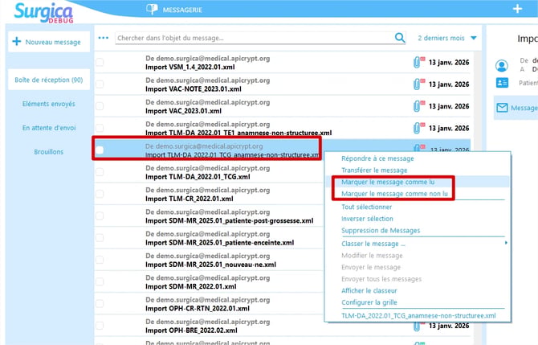Select 'Marquer le message comme lu'

388,182
